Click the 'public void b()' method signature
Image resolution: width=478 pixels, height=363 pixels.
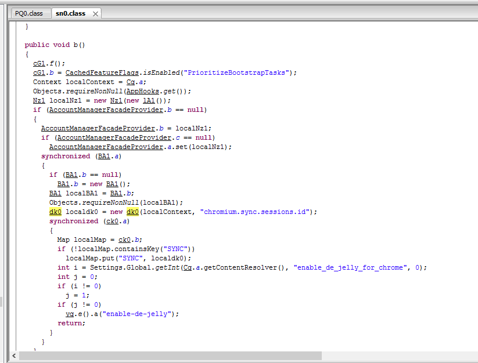55,45
